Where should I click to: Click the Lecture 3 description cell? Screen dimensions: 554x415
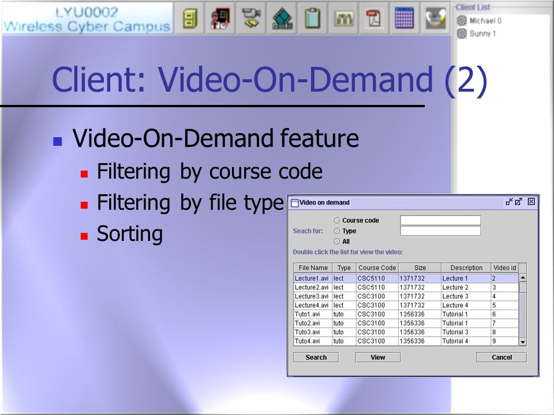[x=466, y=296]
